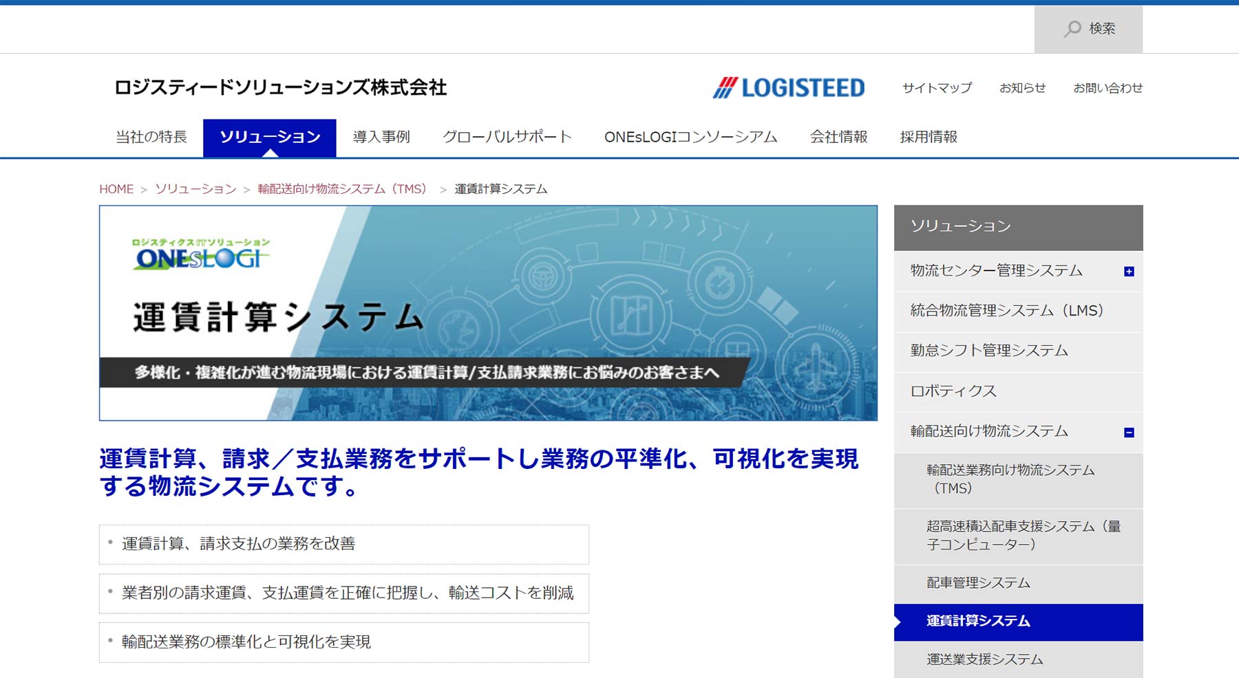Click ソリューション breadcrumb link
The height and width of the screenshot is (678, 1239).
(195, 189)
